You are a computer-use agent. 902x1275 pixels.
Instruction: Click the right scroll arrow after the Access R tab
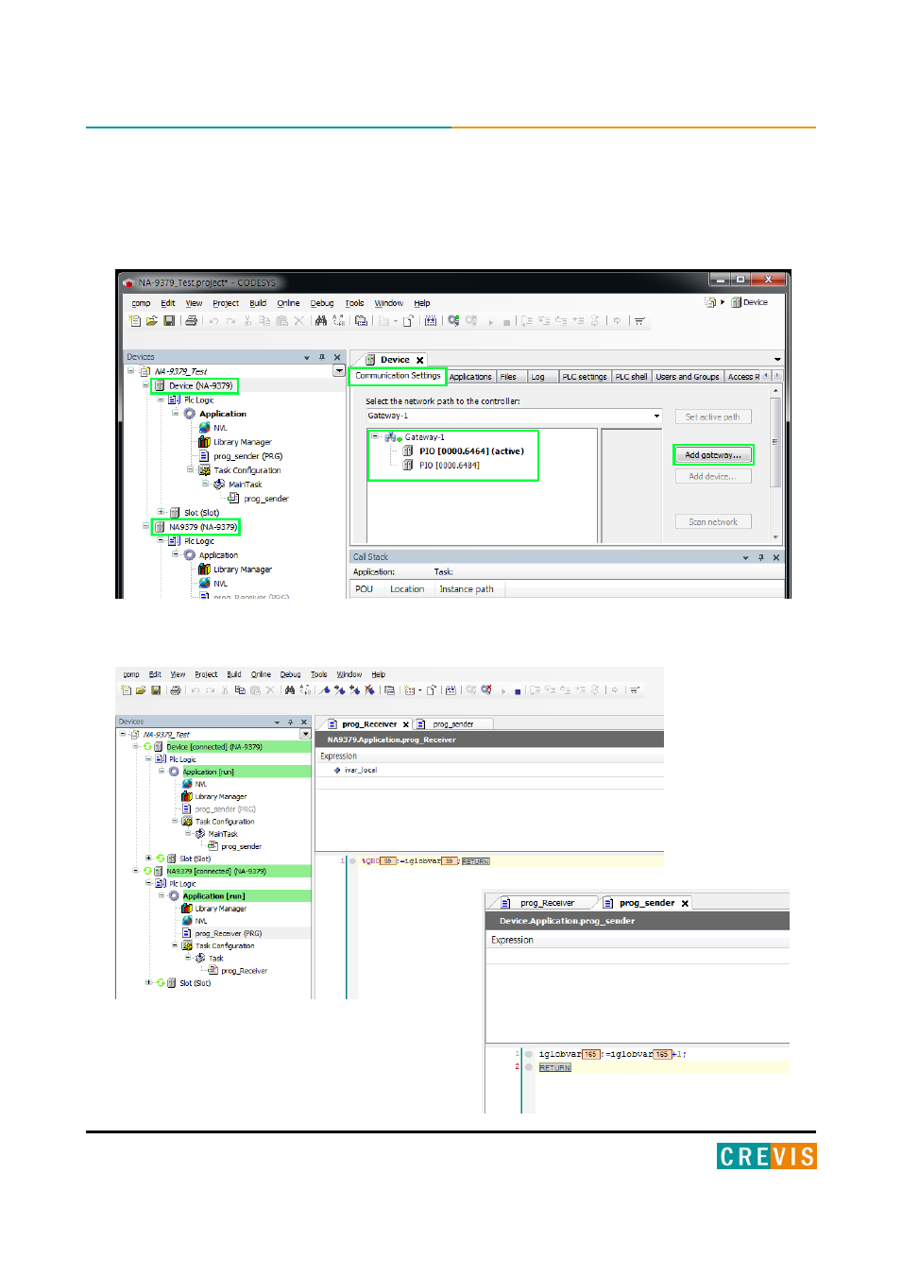[777, 376]
